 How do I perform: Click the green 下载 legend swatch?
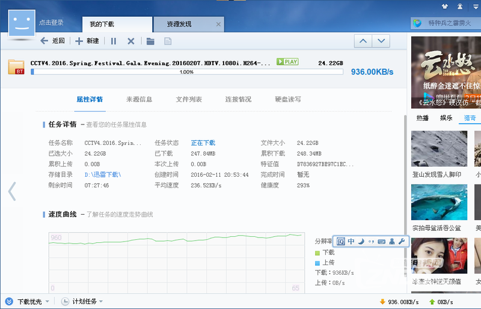pos(317,253)
